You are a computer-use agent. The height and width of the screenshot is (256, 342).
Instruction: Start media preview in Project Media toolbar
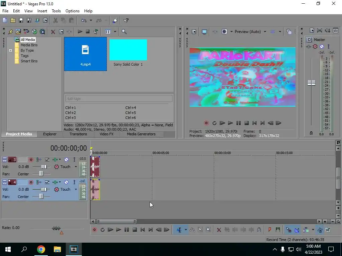80,32
